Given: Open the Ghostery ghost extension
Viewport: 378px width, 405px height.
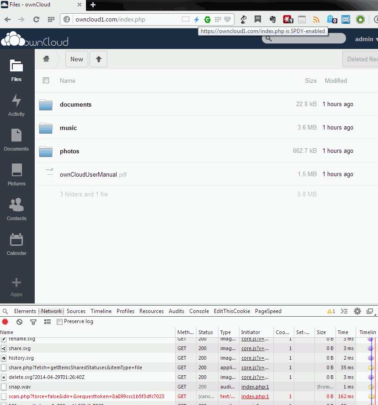Looking at the screenshot, I should click(x=331, y=19).
